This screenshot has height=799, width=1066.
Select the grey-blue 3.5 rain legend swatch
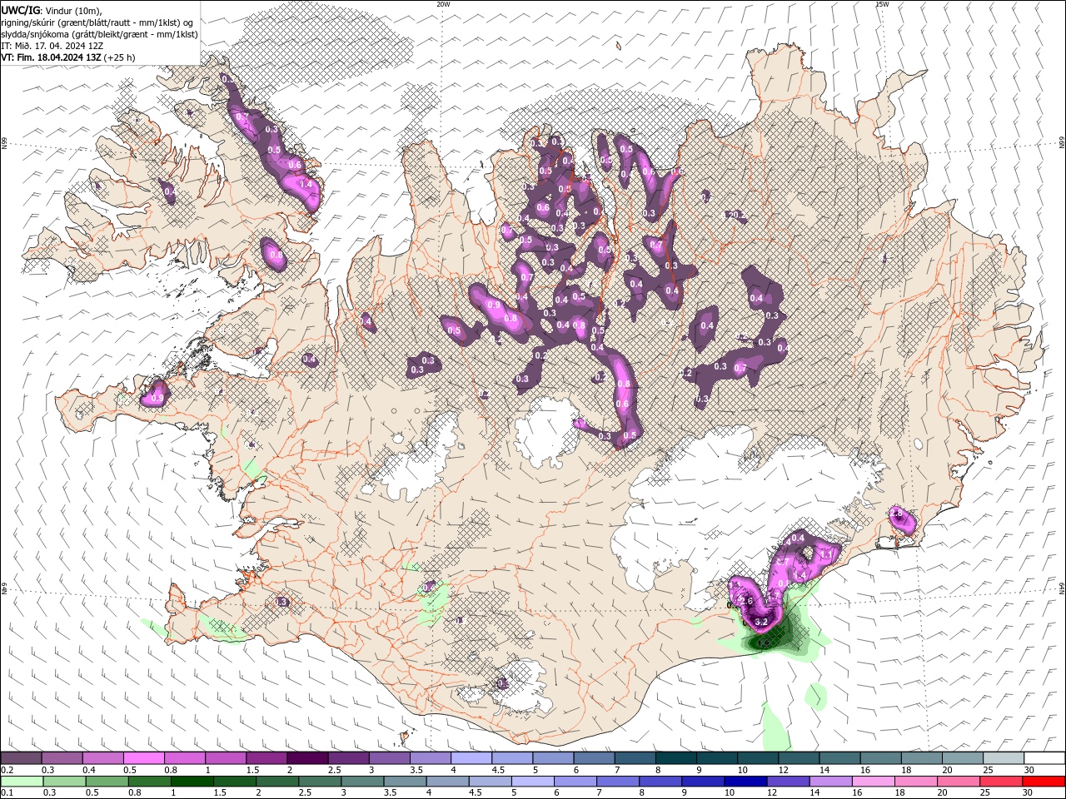[x=405, y=782]
